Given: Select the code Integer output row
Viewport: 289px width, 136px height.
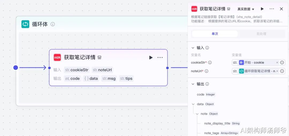Looking at the screenshot, I should tap(206, 94).
